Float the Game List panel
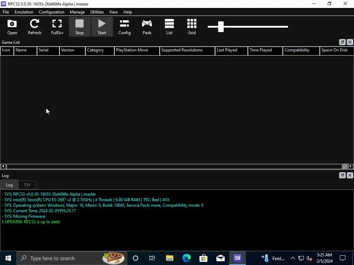Image resolution: width=354 pixels, height=265 pixels. pyautogui.click(x=342, y=42)
